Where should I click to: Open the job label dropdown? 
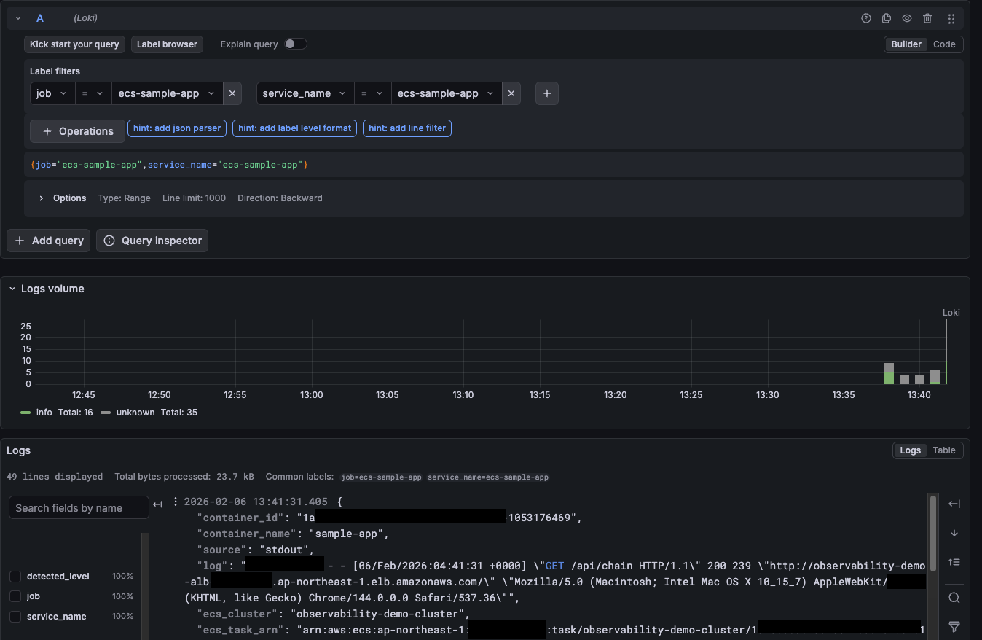click(x=52, y=93)
